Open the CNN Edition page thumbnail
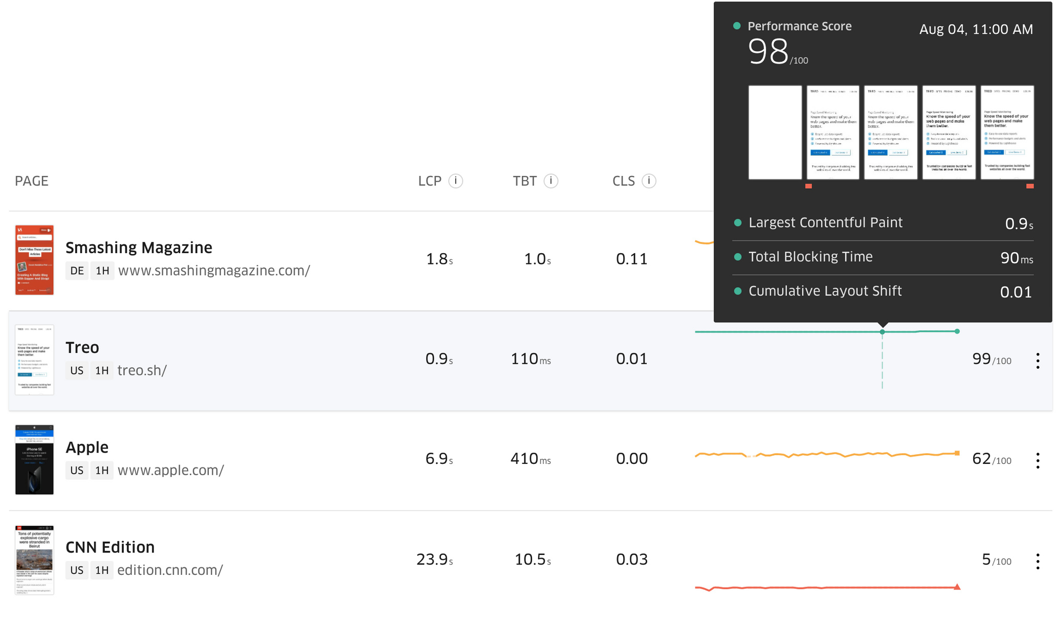Viewport: 1056px width, 625px height. [34, 560]
